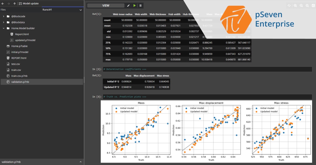Image resolution: width=316 pixels, height=165 pixels.
Task: Zoom out of the report
Action: [301, 6]
